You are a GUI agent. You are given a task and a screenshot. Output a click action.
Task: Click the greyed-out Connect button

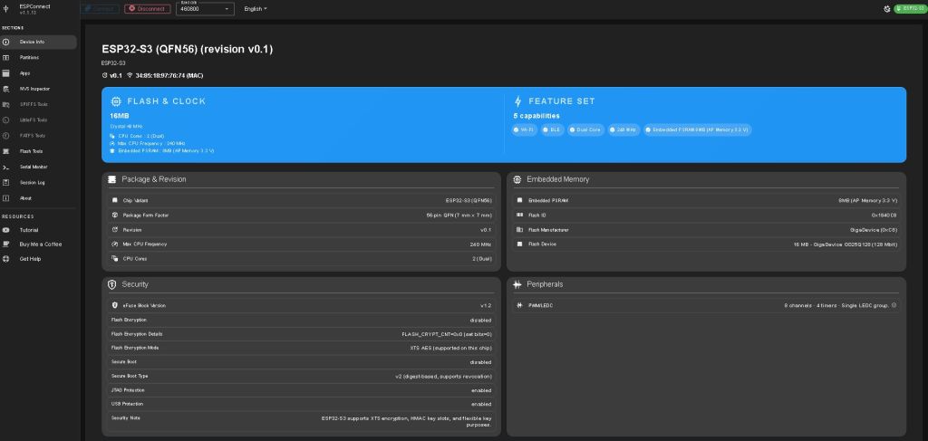(x=100, y=9)
